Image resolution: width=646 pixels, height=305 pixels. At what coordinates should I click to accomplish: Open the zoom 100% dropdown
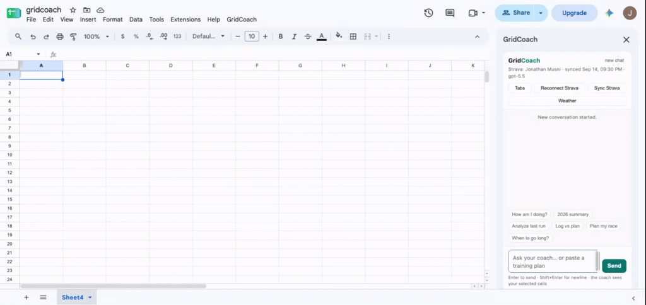click(97, 37)
